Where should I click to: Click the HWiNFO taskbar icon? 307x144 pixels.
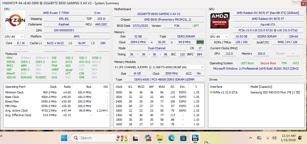[x=195, y=138]
